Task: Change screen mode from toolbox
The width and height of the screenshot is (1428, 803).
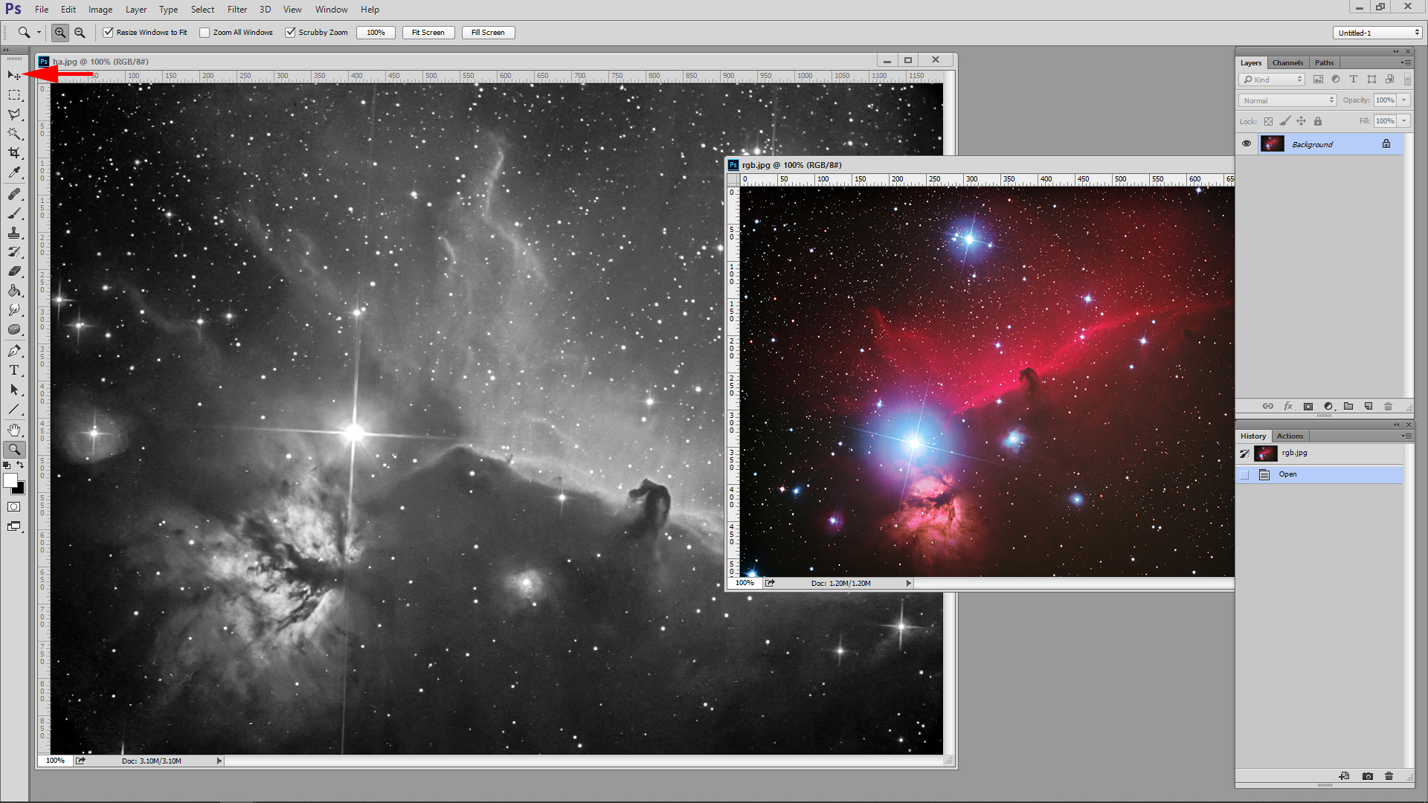Action: [14, 526]
